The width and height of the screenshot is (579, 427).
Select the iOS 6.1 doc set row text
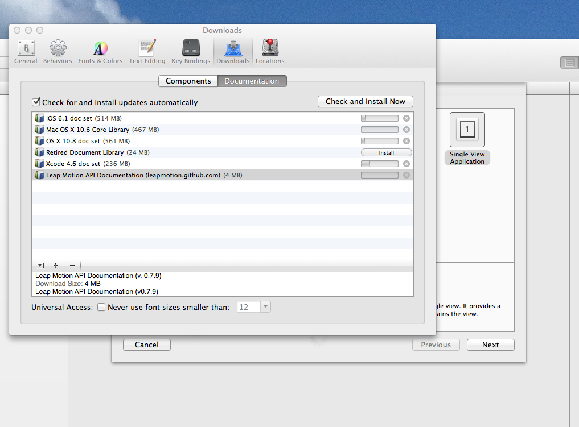84,118
